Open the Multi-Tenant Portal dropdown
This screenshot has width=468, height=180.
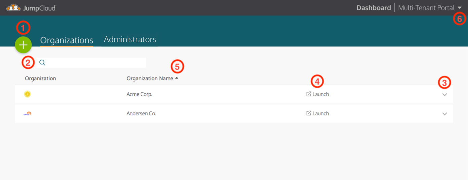click(x=430, y=8)
